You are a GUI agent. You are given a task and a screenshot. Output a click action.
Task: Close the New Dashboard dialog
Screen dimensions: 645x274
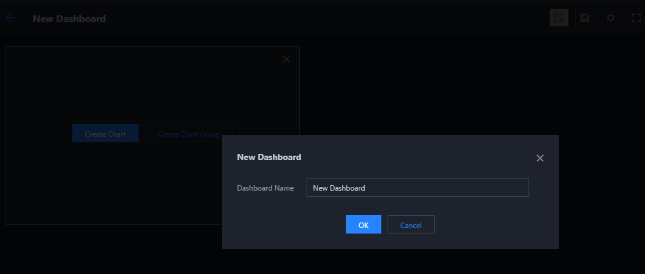(540, 158)
